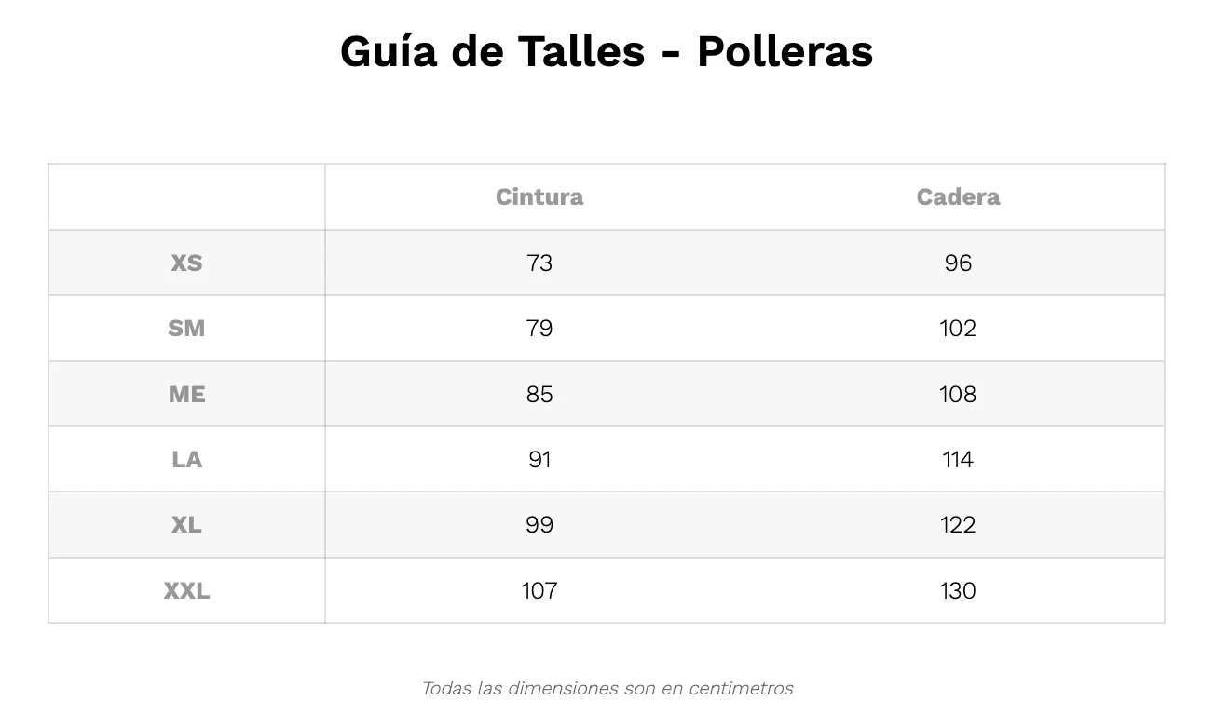1215x728 pixels.
Task: Select the XXL waist value 107
Action: (539, 591)
